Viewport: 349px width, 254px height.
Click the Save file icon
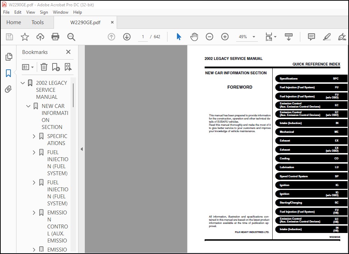9,37
